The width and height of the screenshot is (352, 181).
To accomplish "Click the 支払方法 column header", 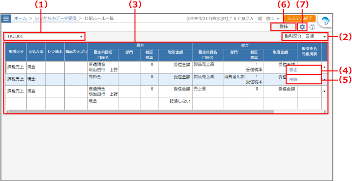I will pos(36,51).
